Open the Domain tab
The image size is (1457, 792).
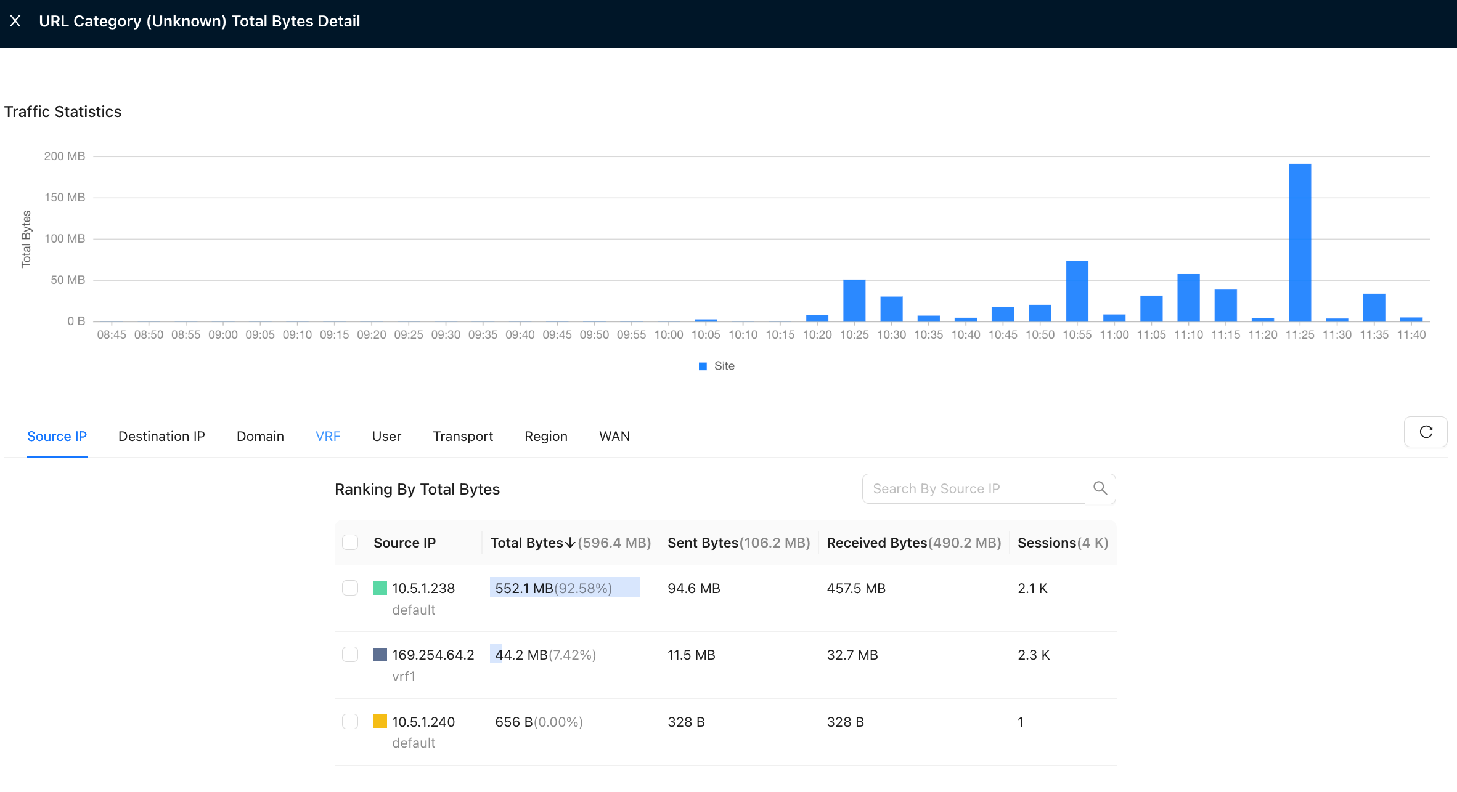click(260, 436)
